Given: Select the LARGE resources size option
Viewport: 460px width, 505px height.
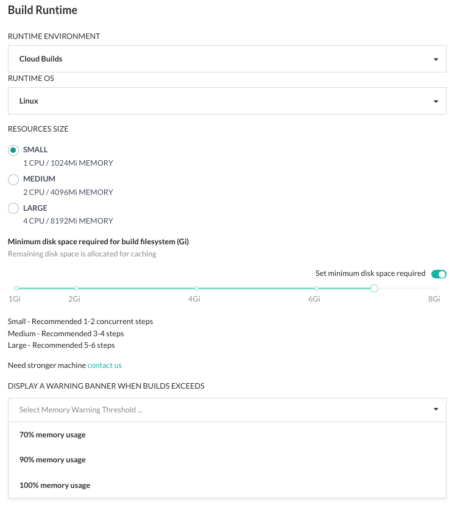Looking at the screenshot, I should 13,208.
